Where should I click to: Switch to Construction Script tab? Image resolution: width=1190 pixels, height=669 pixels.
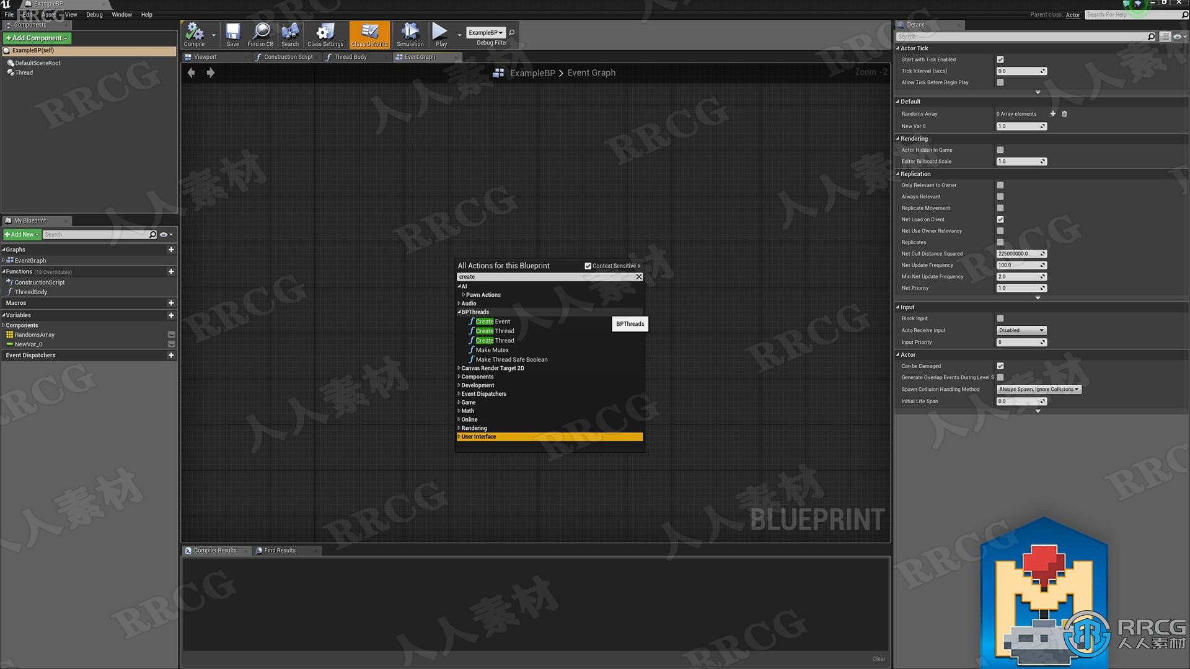point(288,57)
